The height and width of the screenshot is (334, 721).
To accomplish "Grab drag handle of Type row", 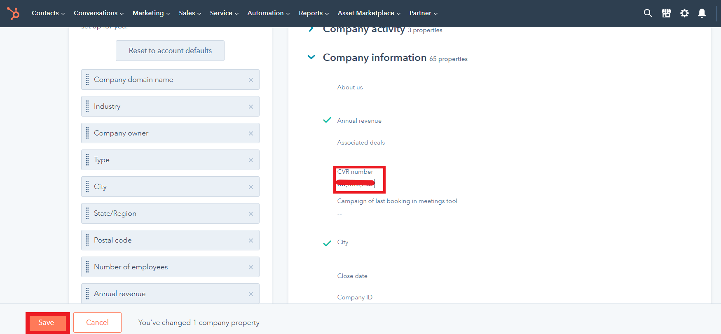I will point(87,160).
